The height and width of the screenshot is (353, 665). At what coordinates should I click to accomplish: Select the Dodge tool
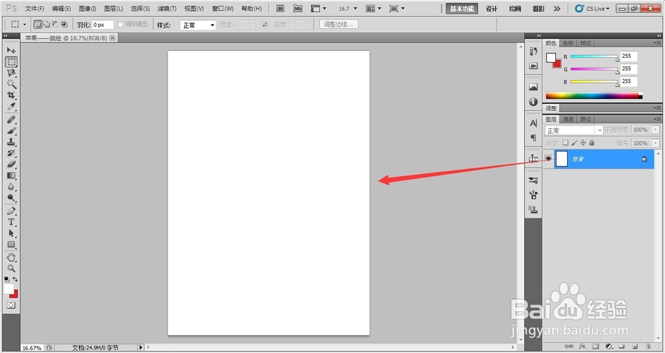11,197
